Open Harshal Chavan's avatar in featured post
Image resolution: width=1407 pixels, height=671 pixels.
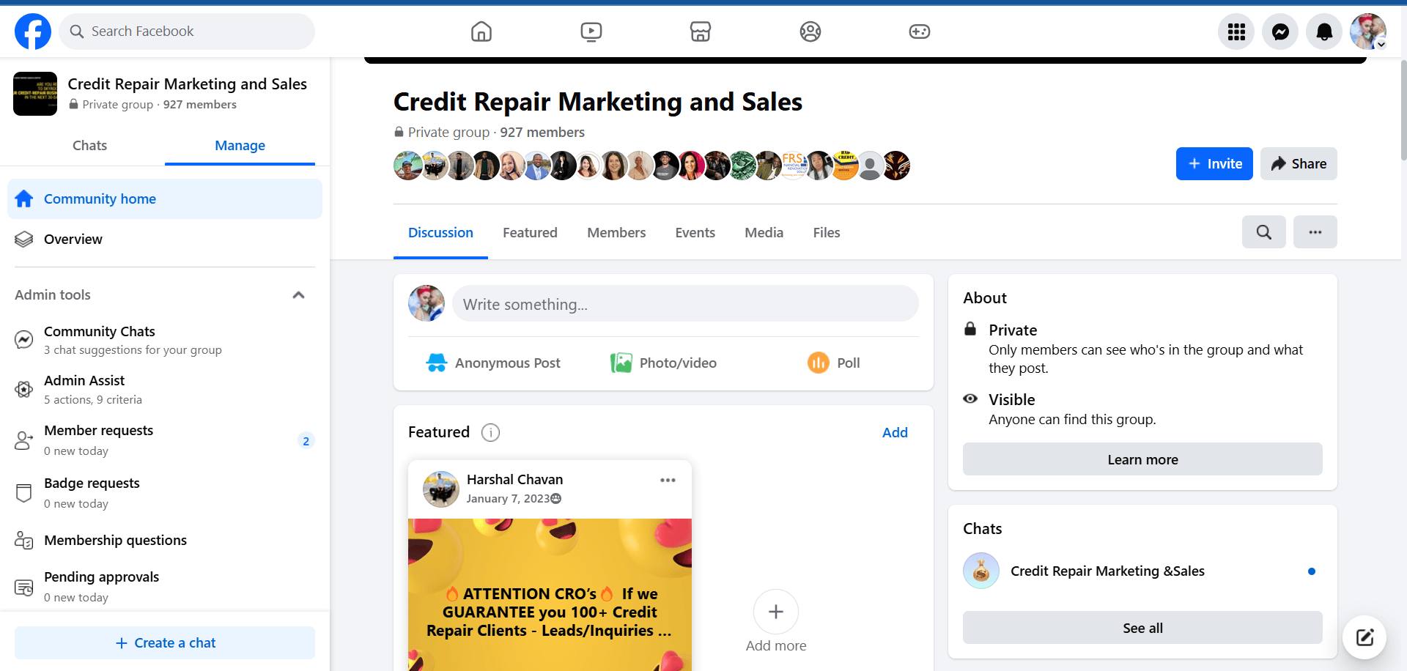(x=441, y=489)
